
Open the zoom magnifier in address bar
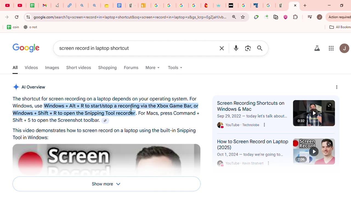point(234,17)
